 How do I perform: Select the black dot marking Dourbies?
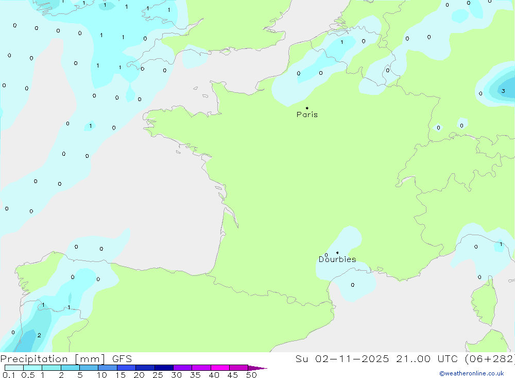(337, 253)
